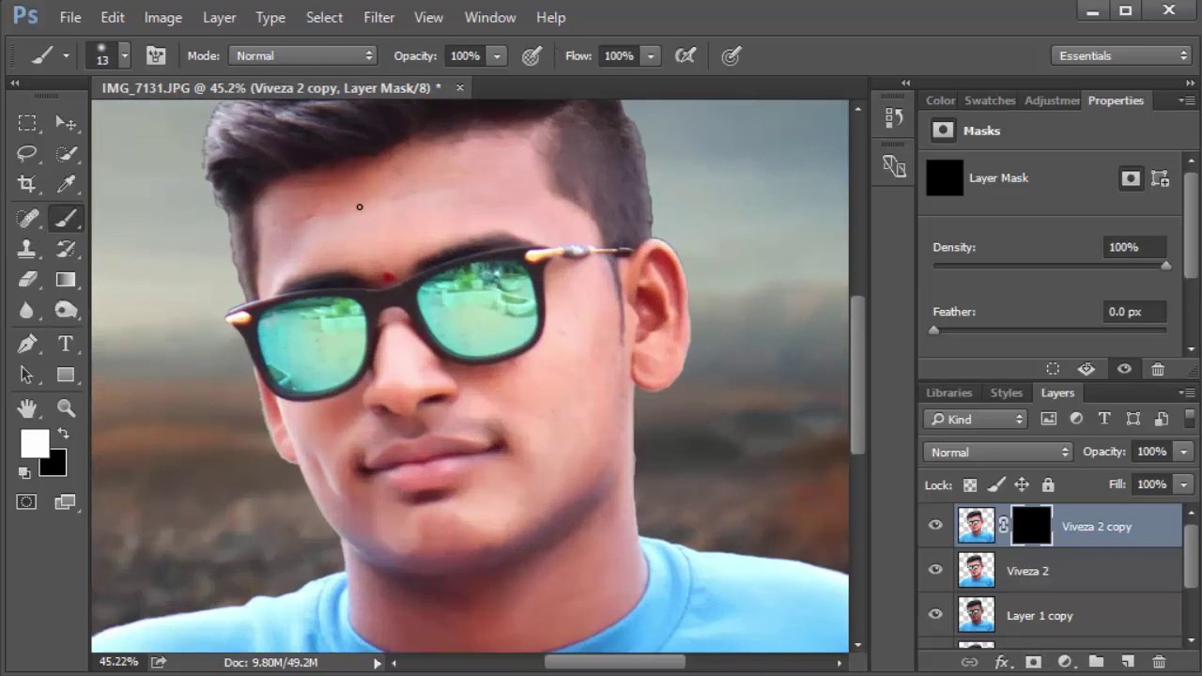The height and width of the screenshot is (676, 1202).
Task: Open the Filter menu
Action: [378, 17]
